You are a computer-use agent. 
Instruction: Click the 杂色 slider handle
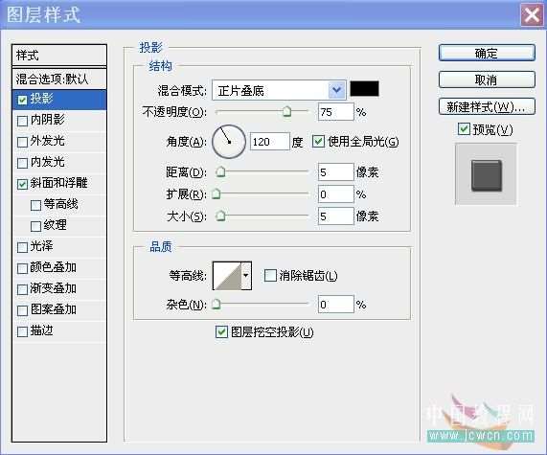[217, 305]
